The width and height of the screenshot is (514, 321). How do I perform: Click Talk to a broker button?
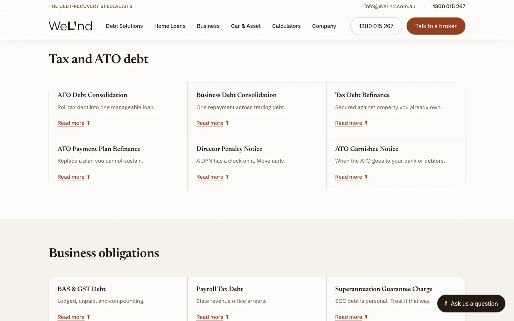click(436, 26)
